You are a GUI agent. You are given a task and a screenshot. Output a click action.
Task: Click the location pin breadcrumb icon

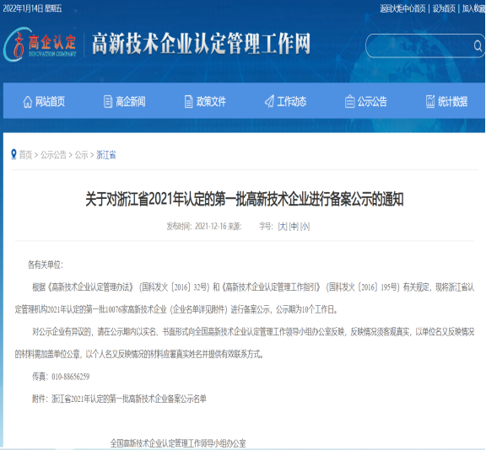[x=13, y=154]
